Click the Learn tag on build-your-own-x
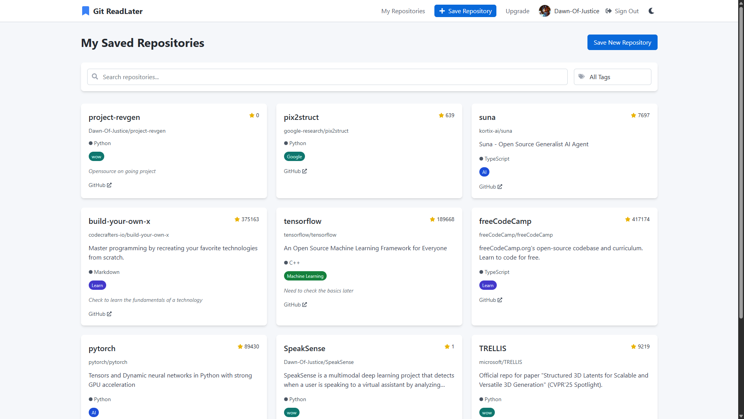The width and height of the screenshot is (744, 419). (97, 286)
